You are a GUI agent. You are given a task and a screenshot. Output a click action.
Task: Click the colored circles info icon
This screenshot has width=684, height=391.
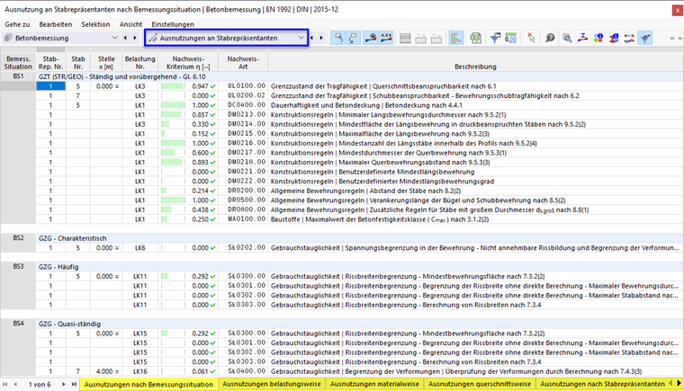[x=598, y=39]
